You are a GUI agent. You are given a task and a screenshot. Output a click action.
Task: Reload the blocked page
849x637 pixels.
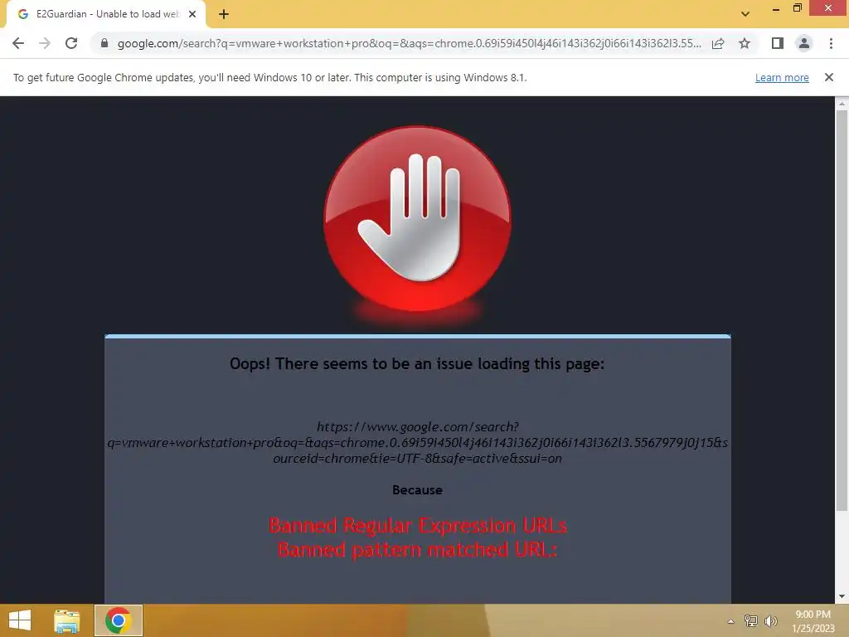(71, 43)
